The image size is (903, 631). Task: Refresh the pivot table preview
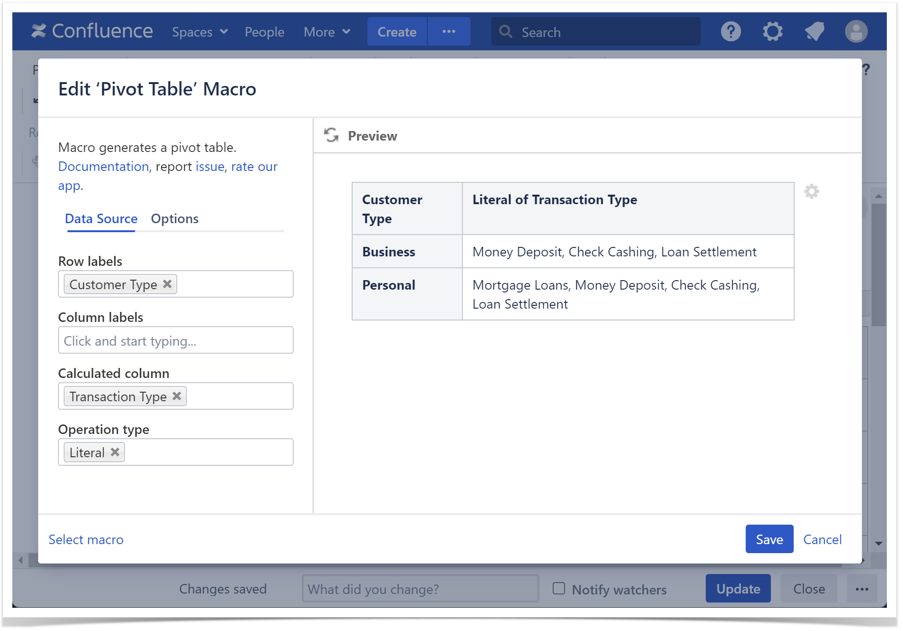click(x=331, y=135)
